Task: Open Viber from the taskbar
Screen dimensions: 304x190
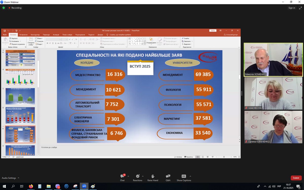Action: 58,186
